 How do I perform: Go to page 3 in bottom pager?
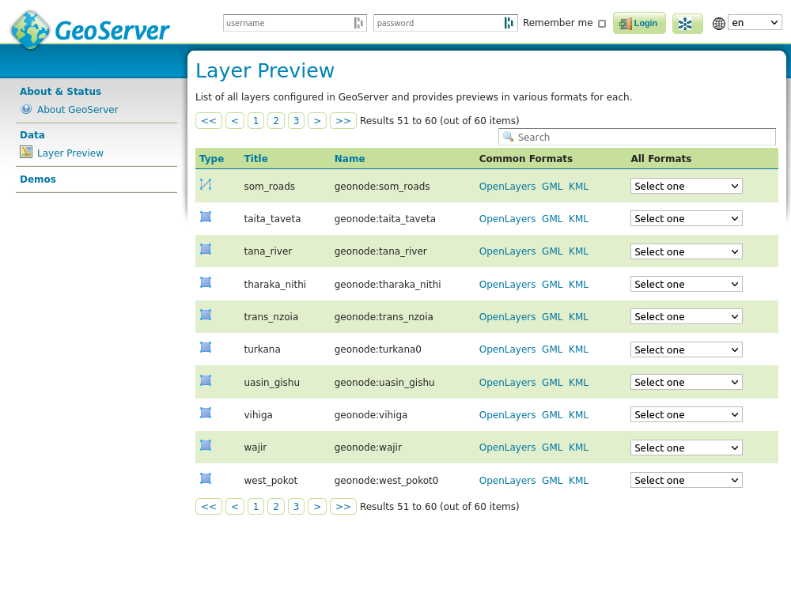296,506
